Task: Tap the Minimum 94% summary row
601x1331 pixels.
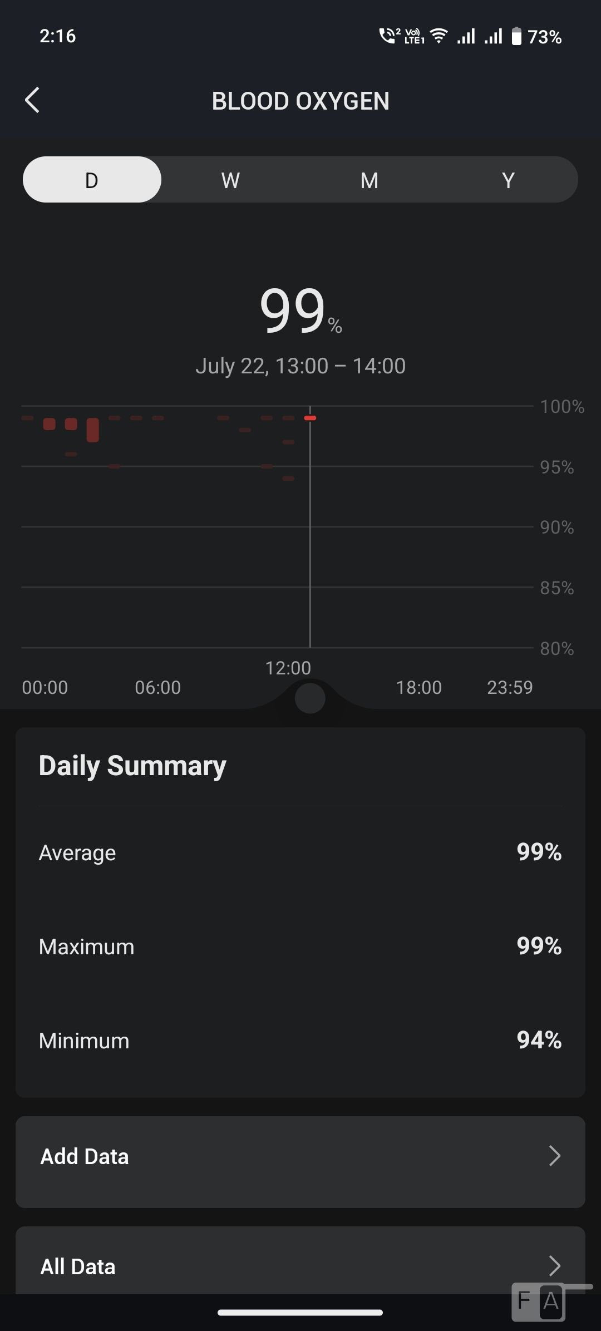Action: tap(300, 1040)
